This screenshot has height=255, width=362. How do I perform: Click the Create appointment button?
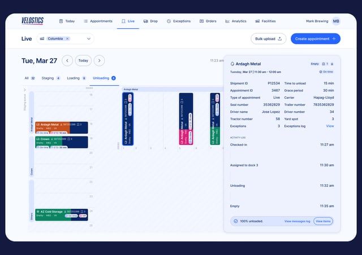click(315, 38)
